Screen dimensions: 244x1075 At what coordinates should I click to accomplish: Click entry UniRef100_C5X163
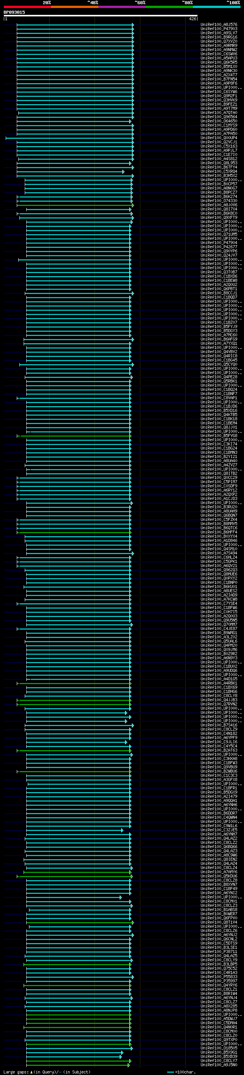pos(219,146)
